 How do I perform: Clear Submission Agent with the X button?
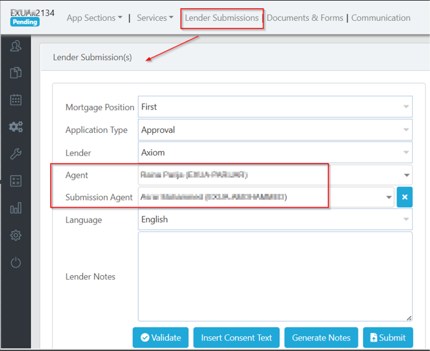point(404,197)
